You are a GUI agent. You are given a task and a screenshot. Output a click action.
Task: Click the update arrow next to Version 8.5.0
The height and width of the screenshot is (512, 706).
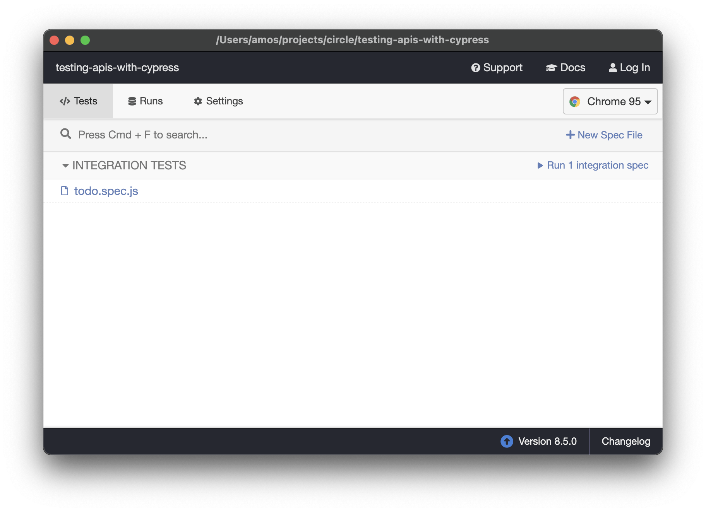pos(506,441)
